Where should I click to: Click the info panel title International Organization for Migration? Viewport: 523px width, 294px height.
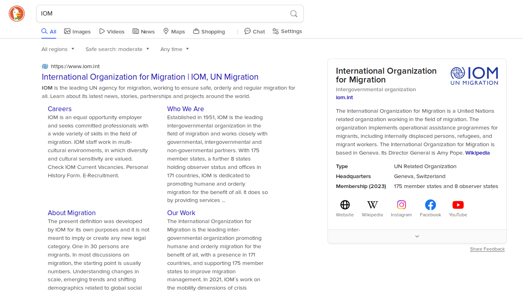[x=386, y=75]
